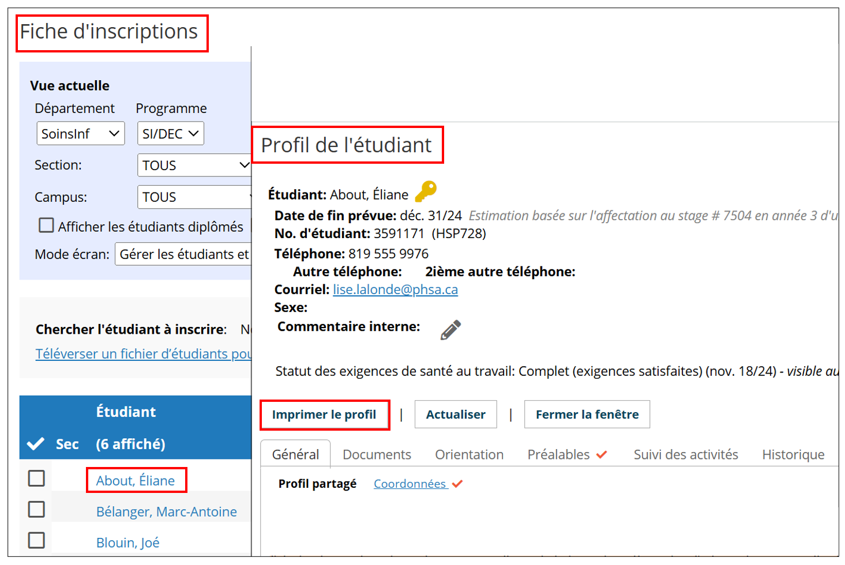This screenshot has width=845, height=565.
Task: Enable Afficher les étudiants diplômés checkbox
Action: 46,225
